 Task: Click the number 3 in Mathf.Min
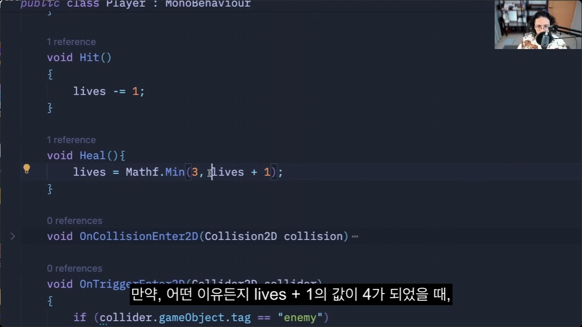click(x=195, y=172)
